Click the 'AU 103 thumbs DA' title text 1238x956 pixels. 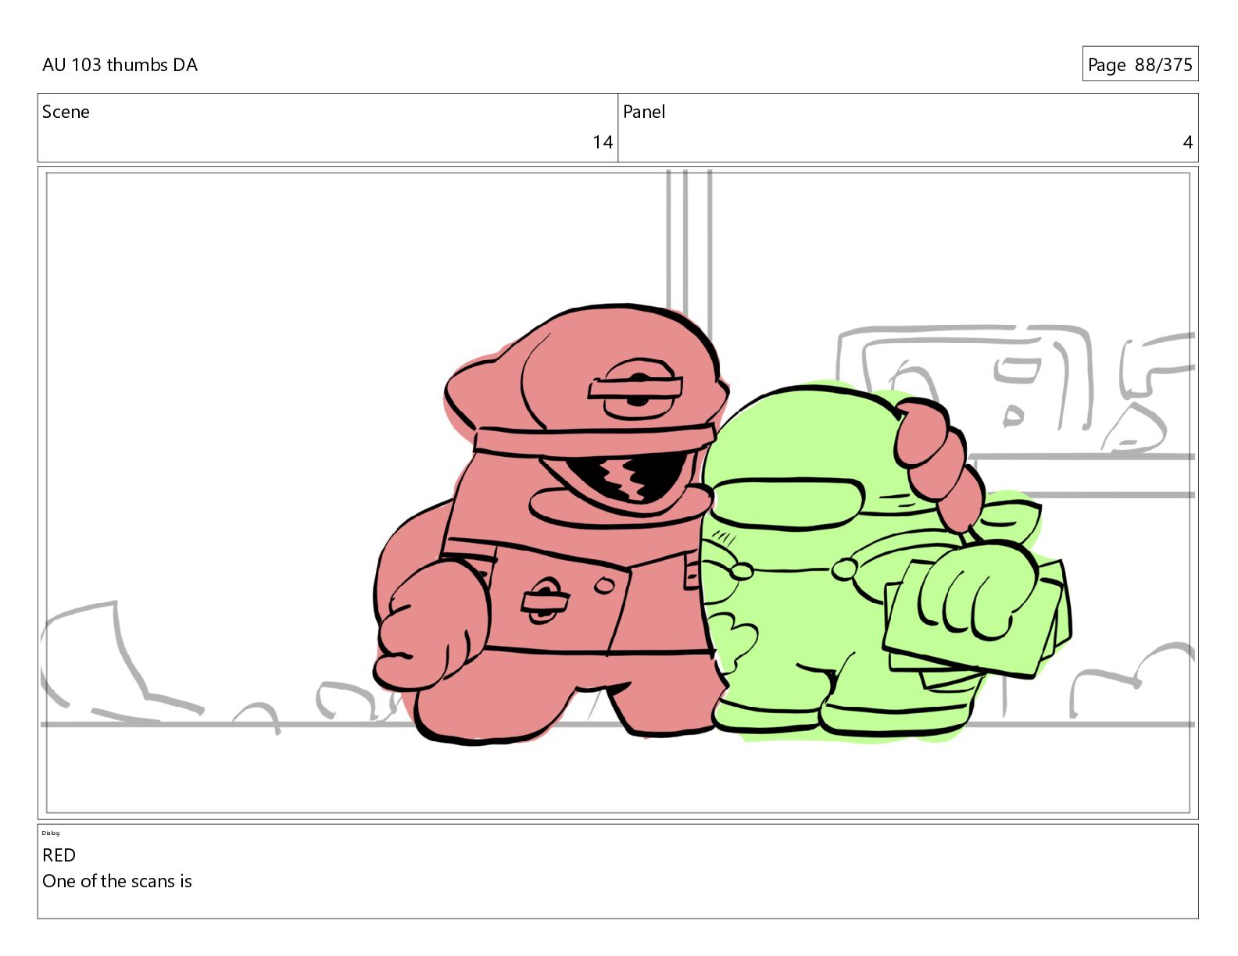coord(120,65)
